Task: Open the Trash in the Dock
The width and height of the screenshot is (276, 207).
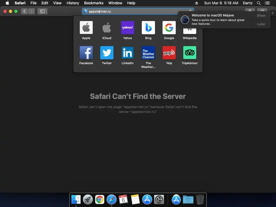Action: (x=200, y=200)
